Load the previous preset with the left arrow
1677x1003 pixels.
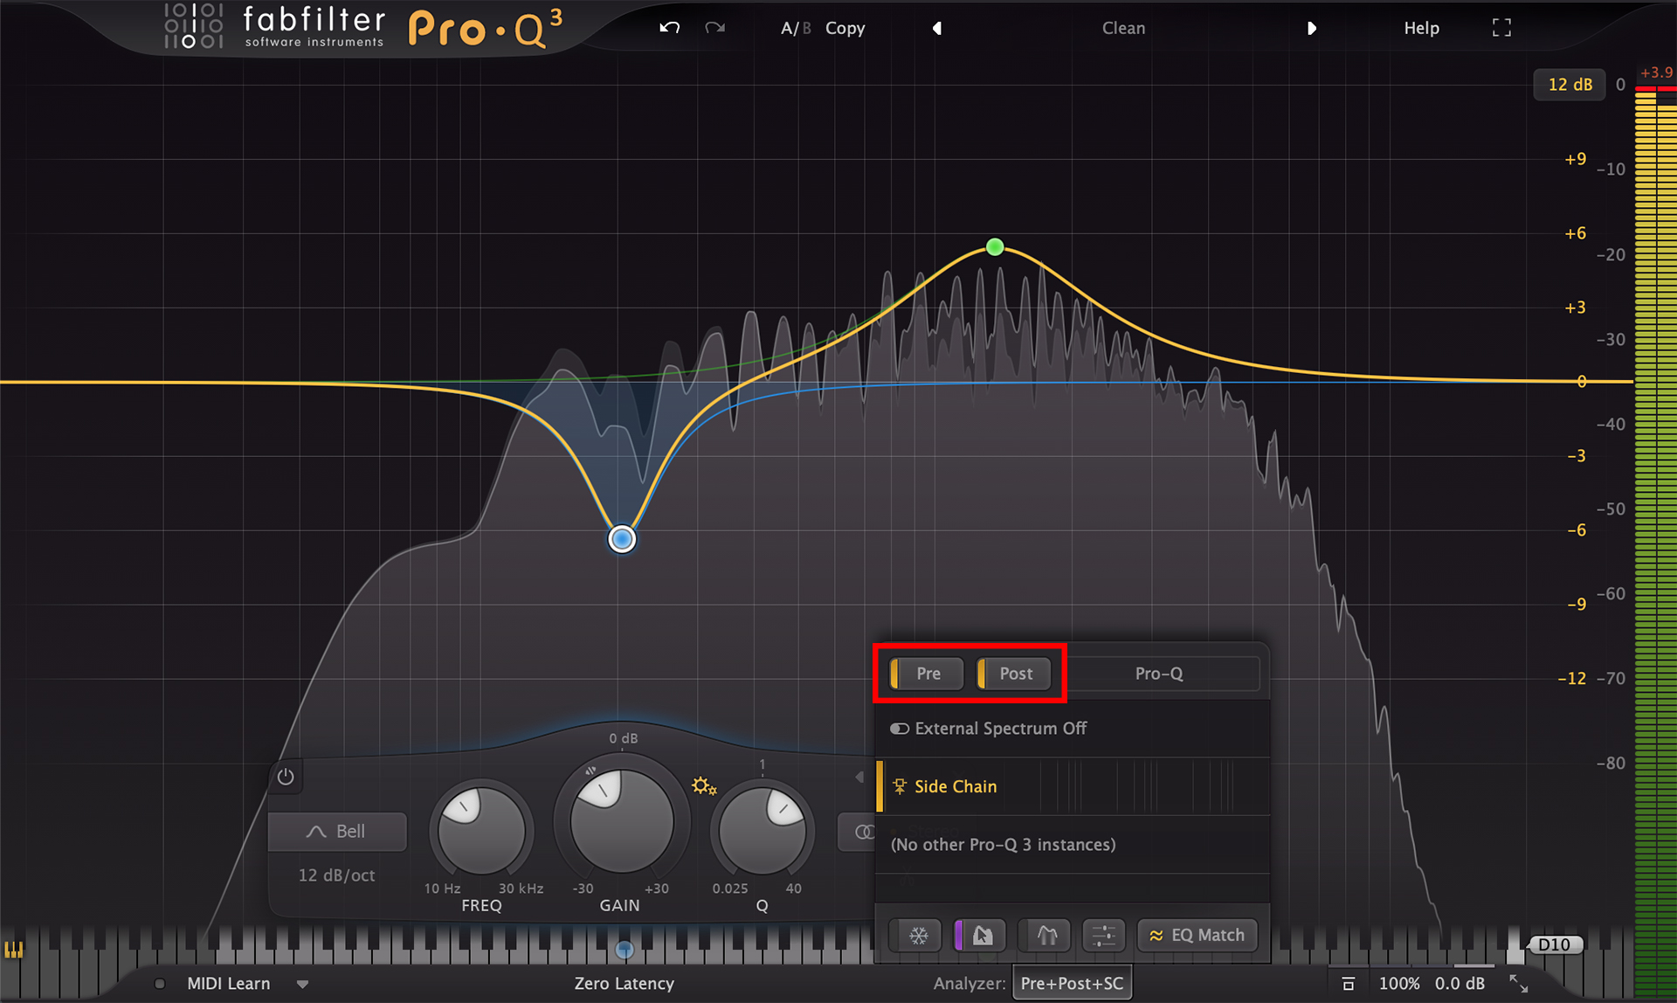tap(936, 28)
